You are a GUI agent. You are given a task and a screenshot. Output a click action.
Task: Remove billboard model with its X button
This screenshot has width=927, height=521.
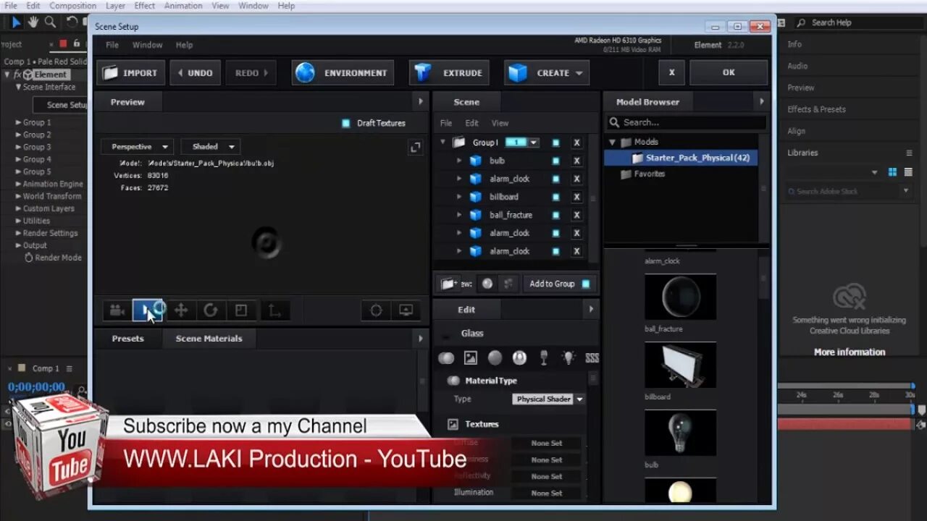tap(576, 197)
